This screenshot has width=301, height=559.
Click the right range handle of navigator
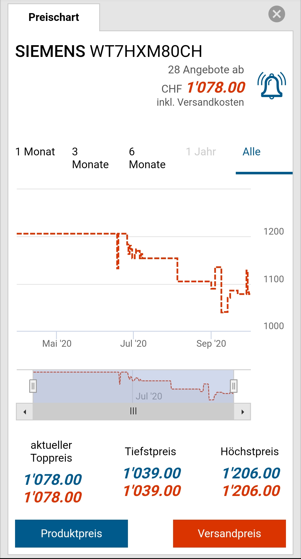point(234,386)
